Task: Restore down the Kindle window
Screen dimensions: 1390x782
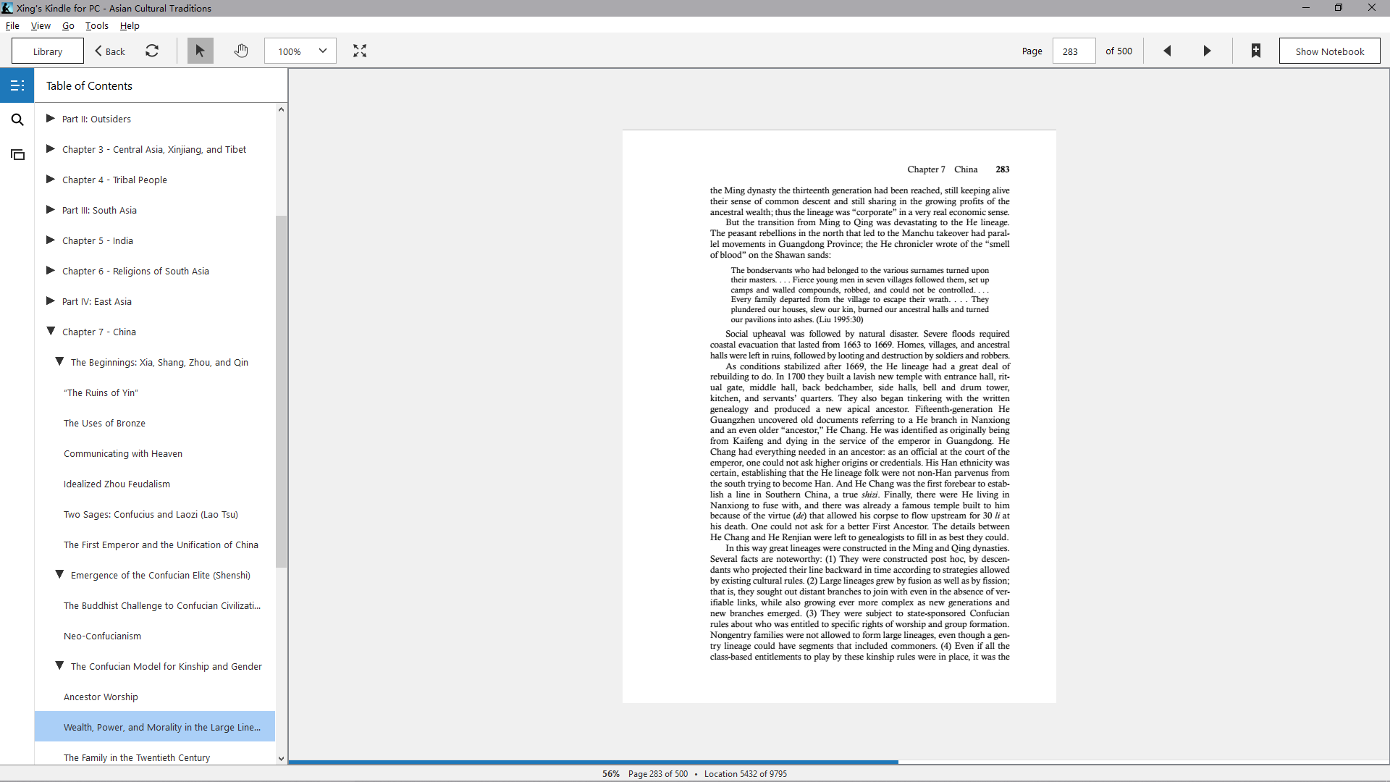Action: 1339,8
